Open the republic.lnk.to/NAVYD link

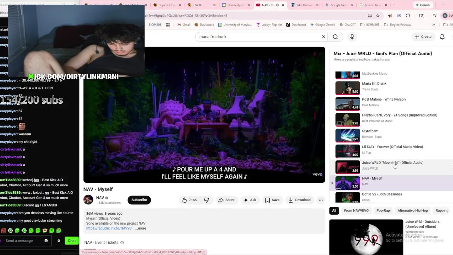click(x=109, y=228)
